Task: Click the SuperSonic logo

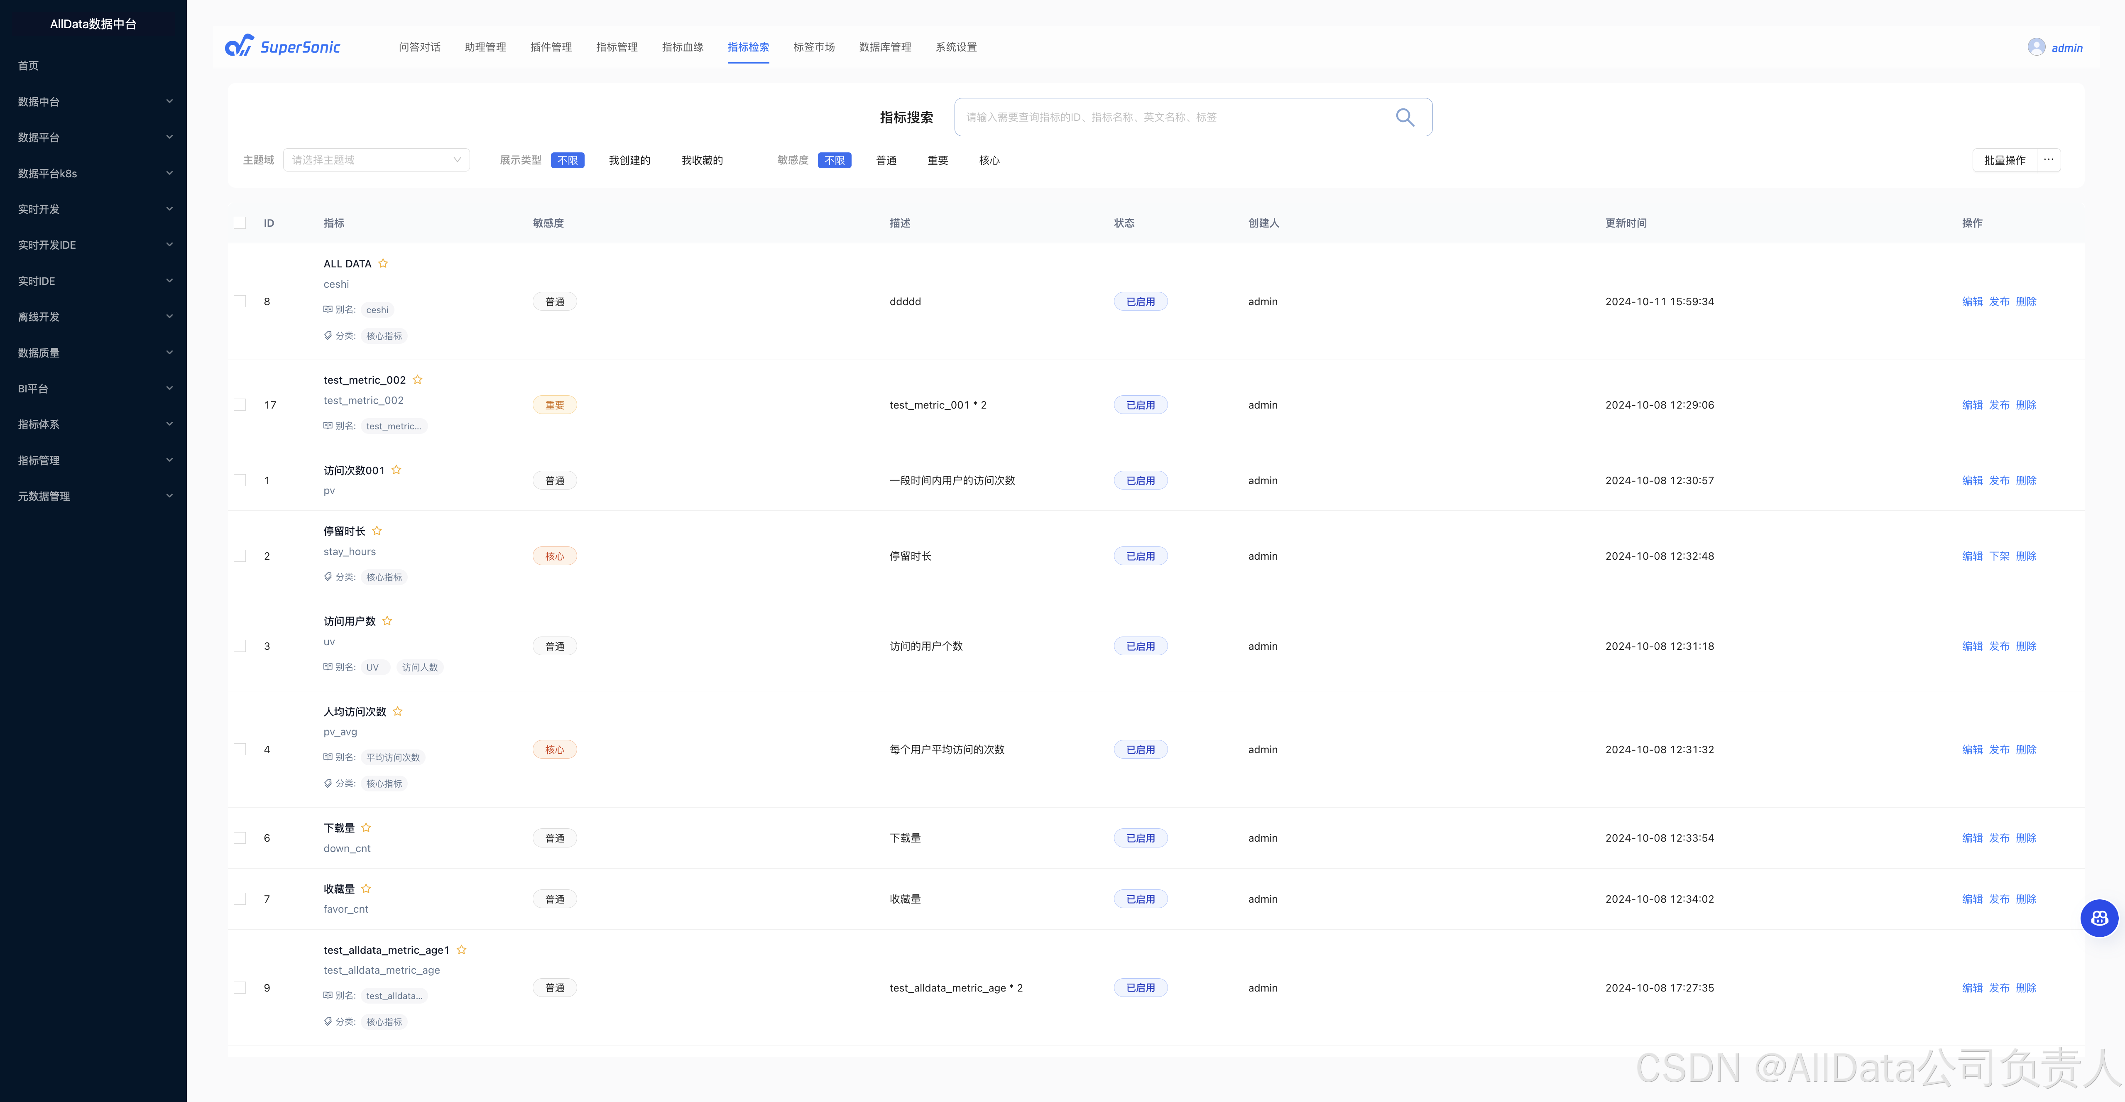Action: tap(283, 47)
